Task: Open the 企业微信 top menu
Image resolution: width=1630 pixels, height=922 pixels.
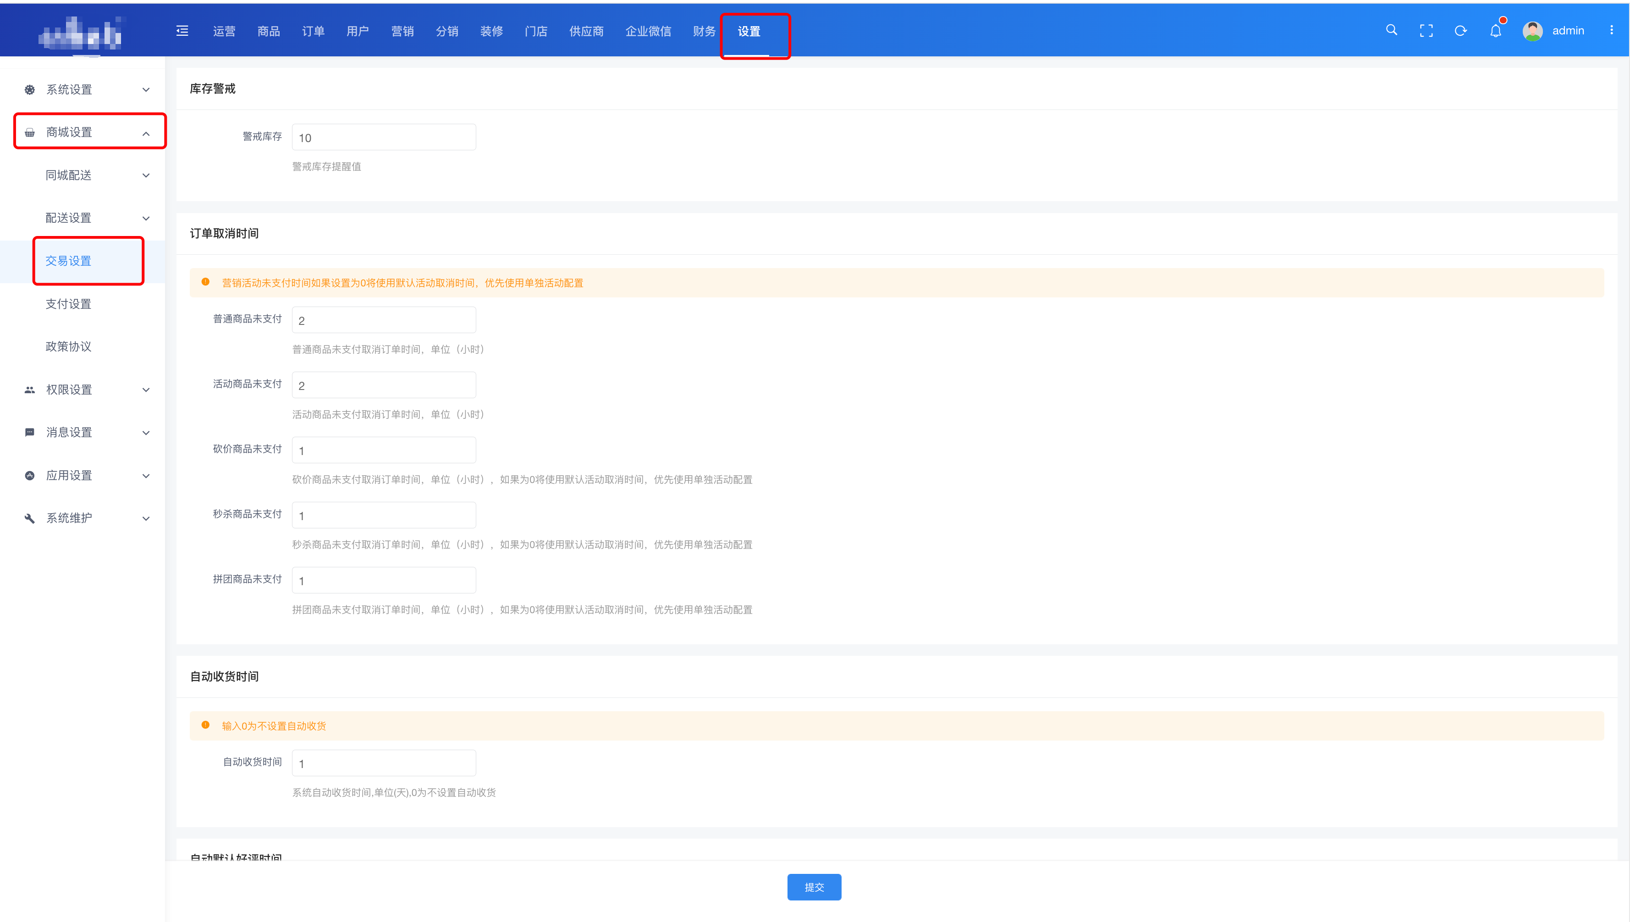Action: [648, 31]
